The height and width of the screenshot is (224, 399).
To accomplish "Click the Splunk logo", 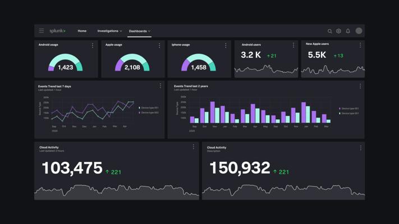I will pyautogui.click(x=57, y=31).
